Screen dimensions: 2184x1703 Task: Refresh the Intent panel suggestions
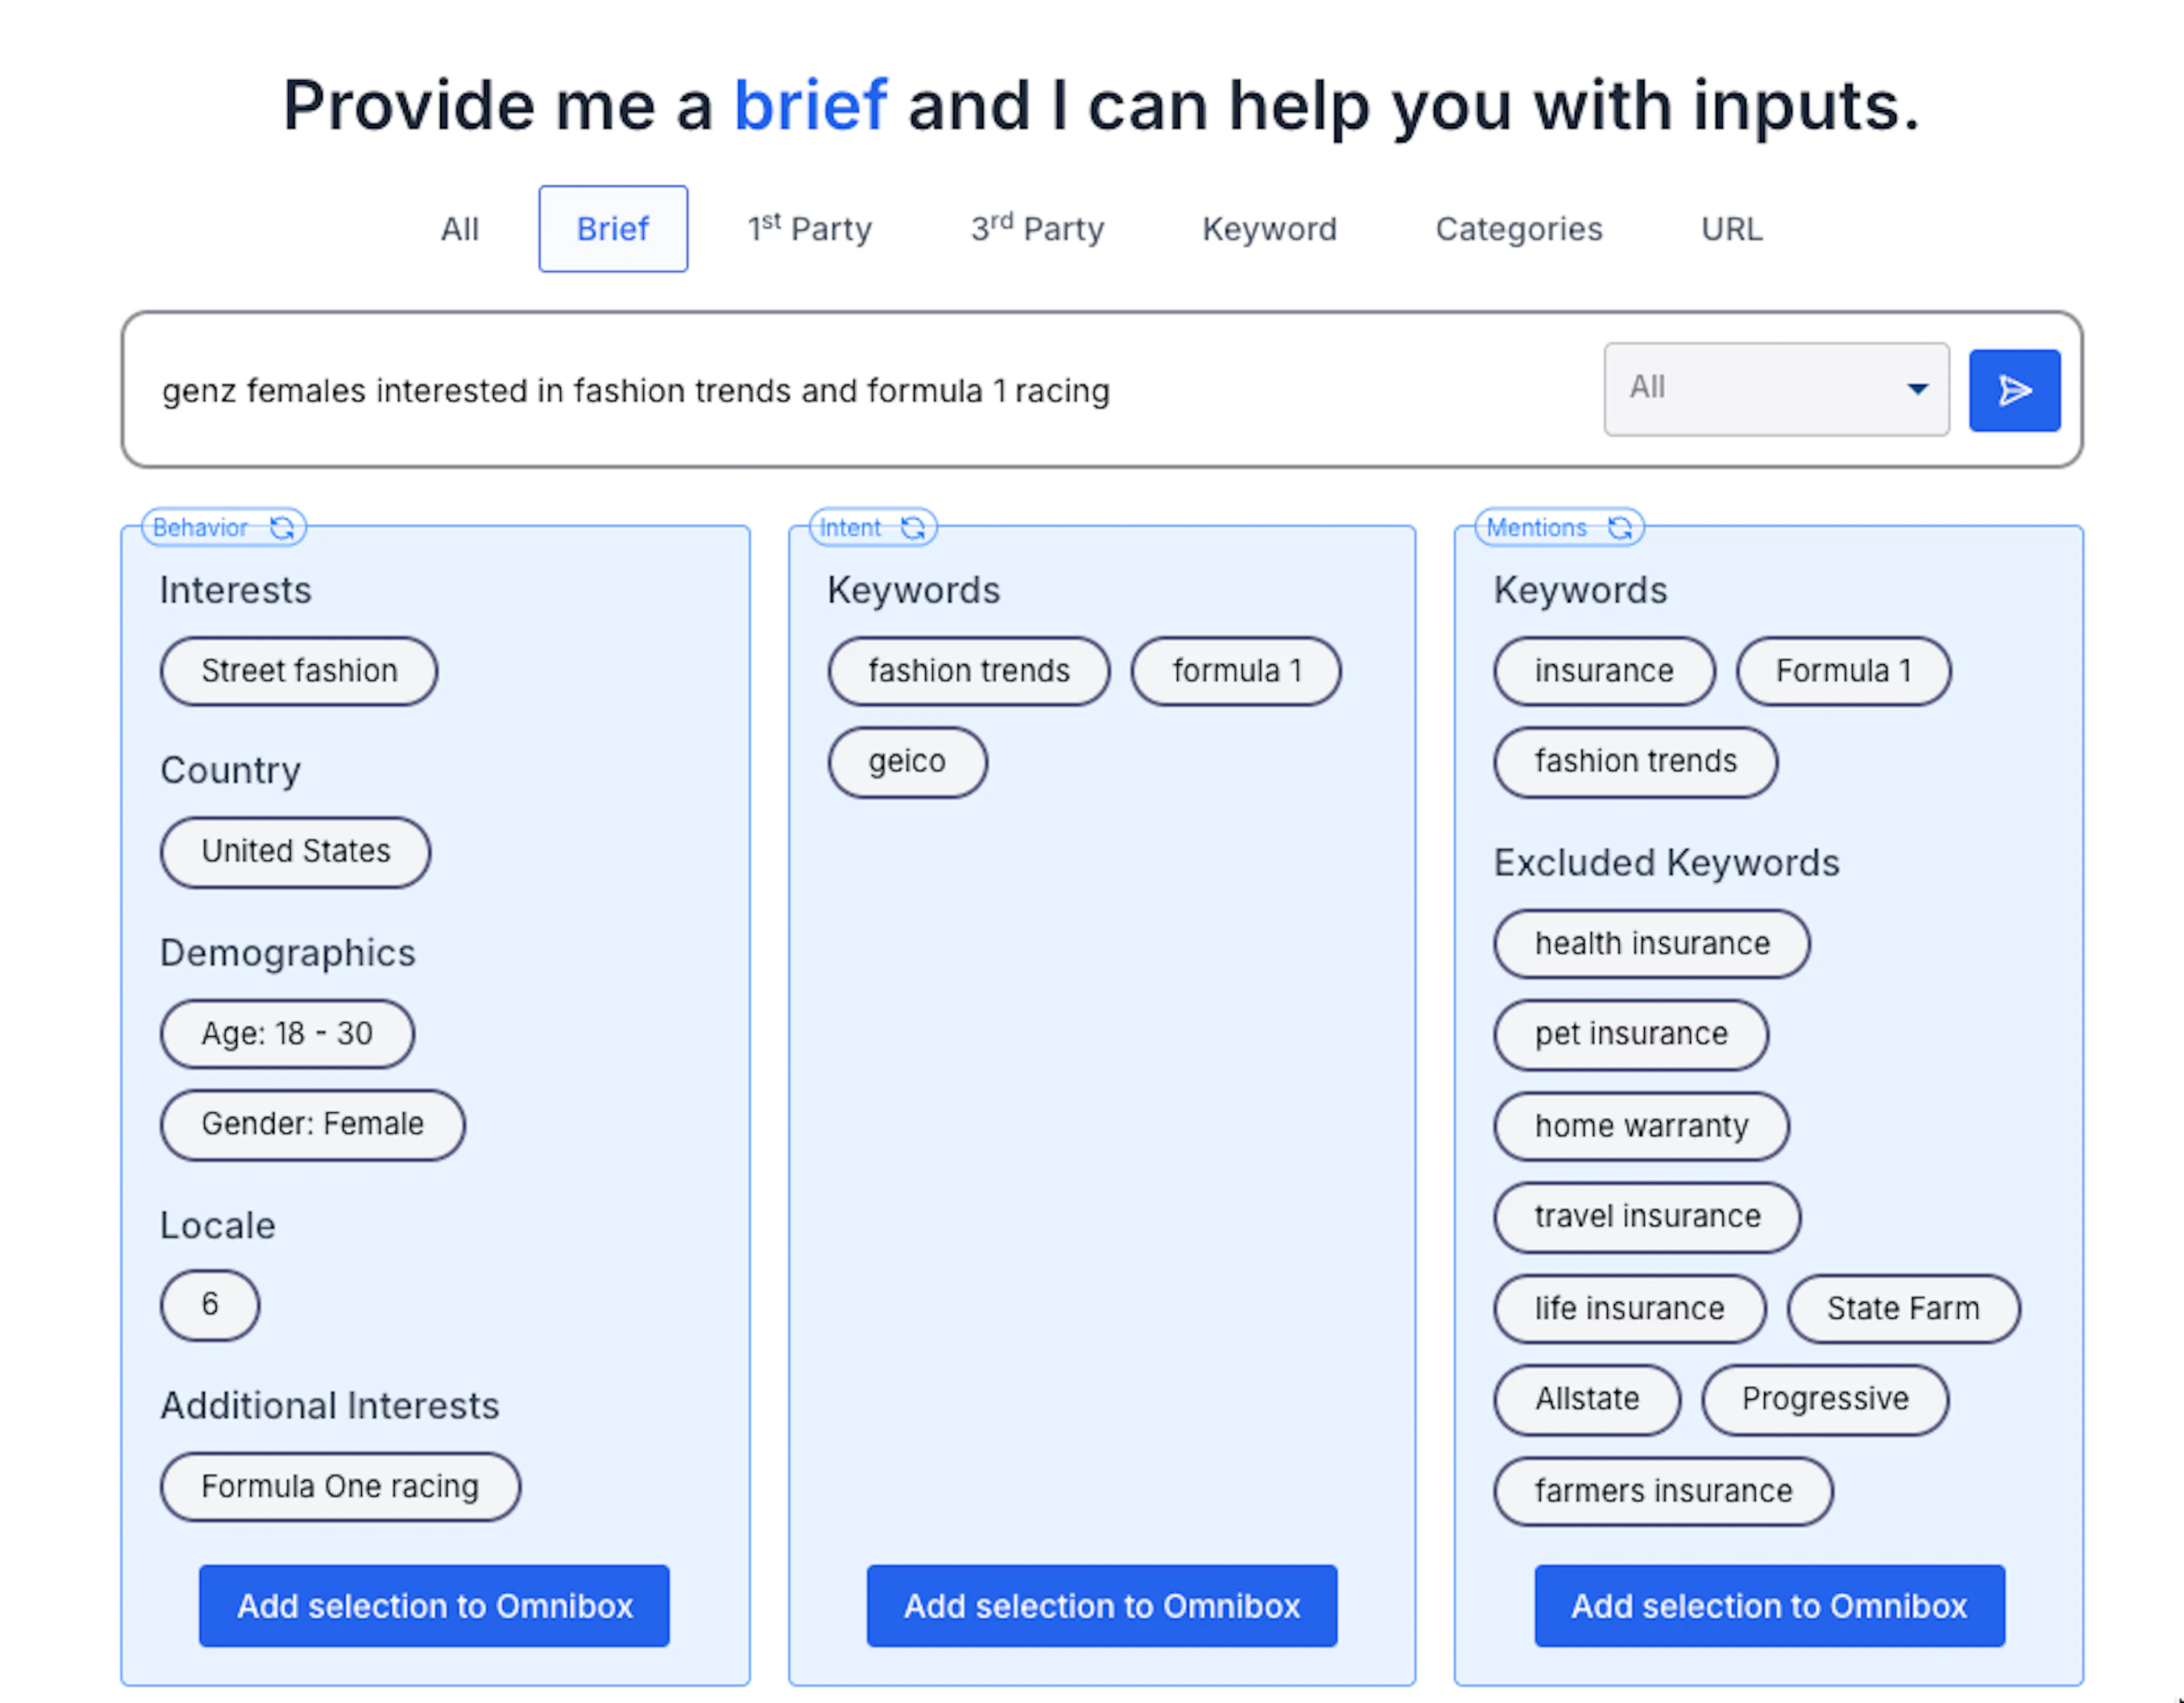pyautogui.click(x=913, y=527)
